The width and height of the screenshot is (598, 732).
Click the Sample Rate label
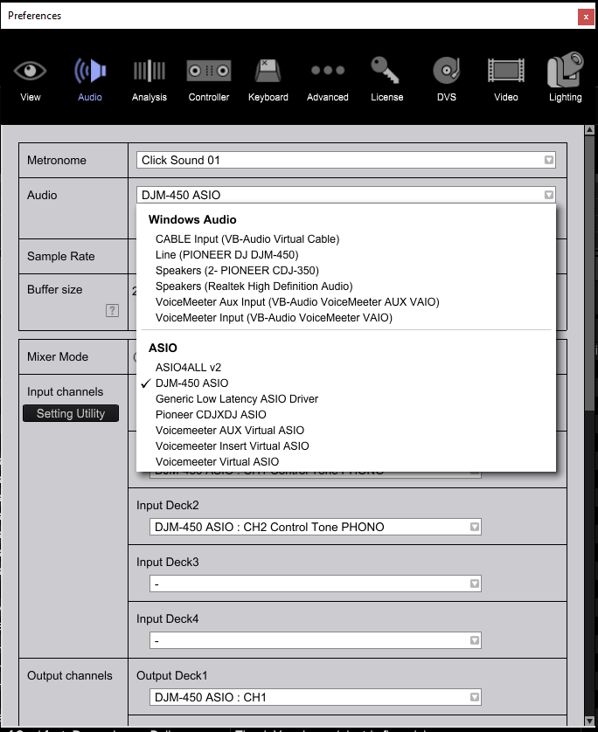coord(60,256)
